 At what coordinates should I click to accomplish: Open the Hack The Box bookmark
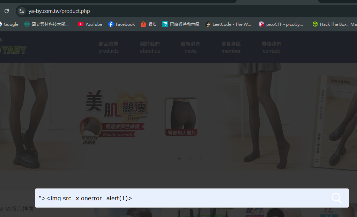tap(334, 24)
